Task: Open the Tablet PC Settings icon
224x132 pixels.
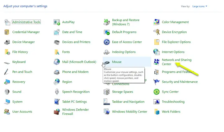Action: coord(57,102)
